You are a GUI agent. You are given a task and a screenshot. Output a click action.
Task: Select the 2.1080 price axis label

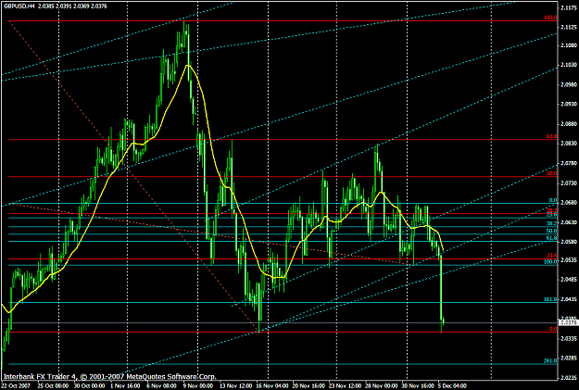pyautogui.click(x=569, y=45)
